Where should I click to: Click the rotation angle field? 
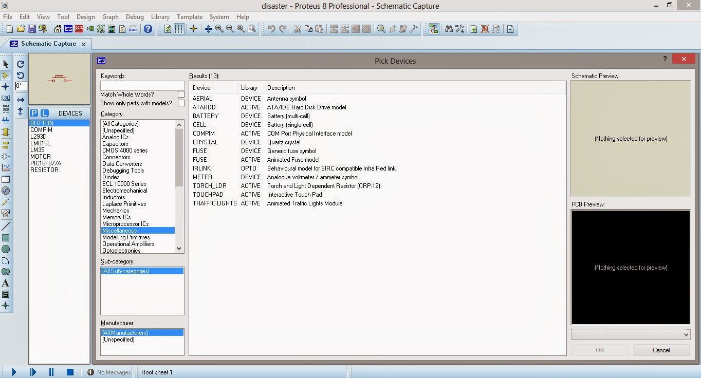coord(21,86)
